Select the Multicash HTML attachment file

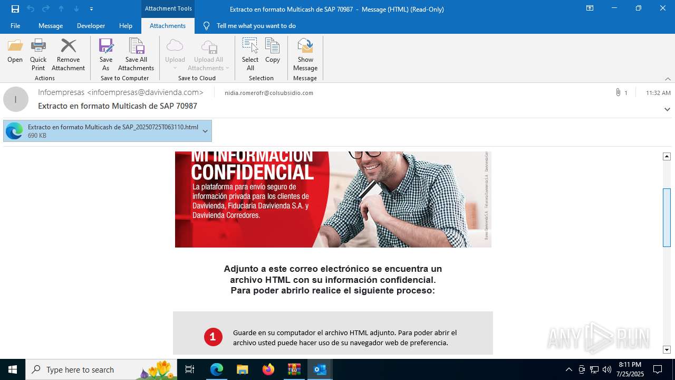(x=108, y=131)
